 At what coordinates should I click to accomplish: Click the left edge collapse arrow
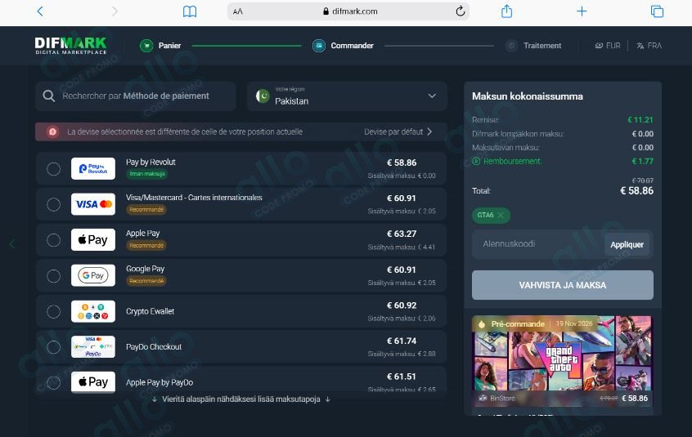(12, 243)
